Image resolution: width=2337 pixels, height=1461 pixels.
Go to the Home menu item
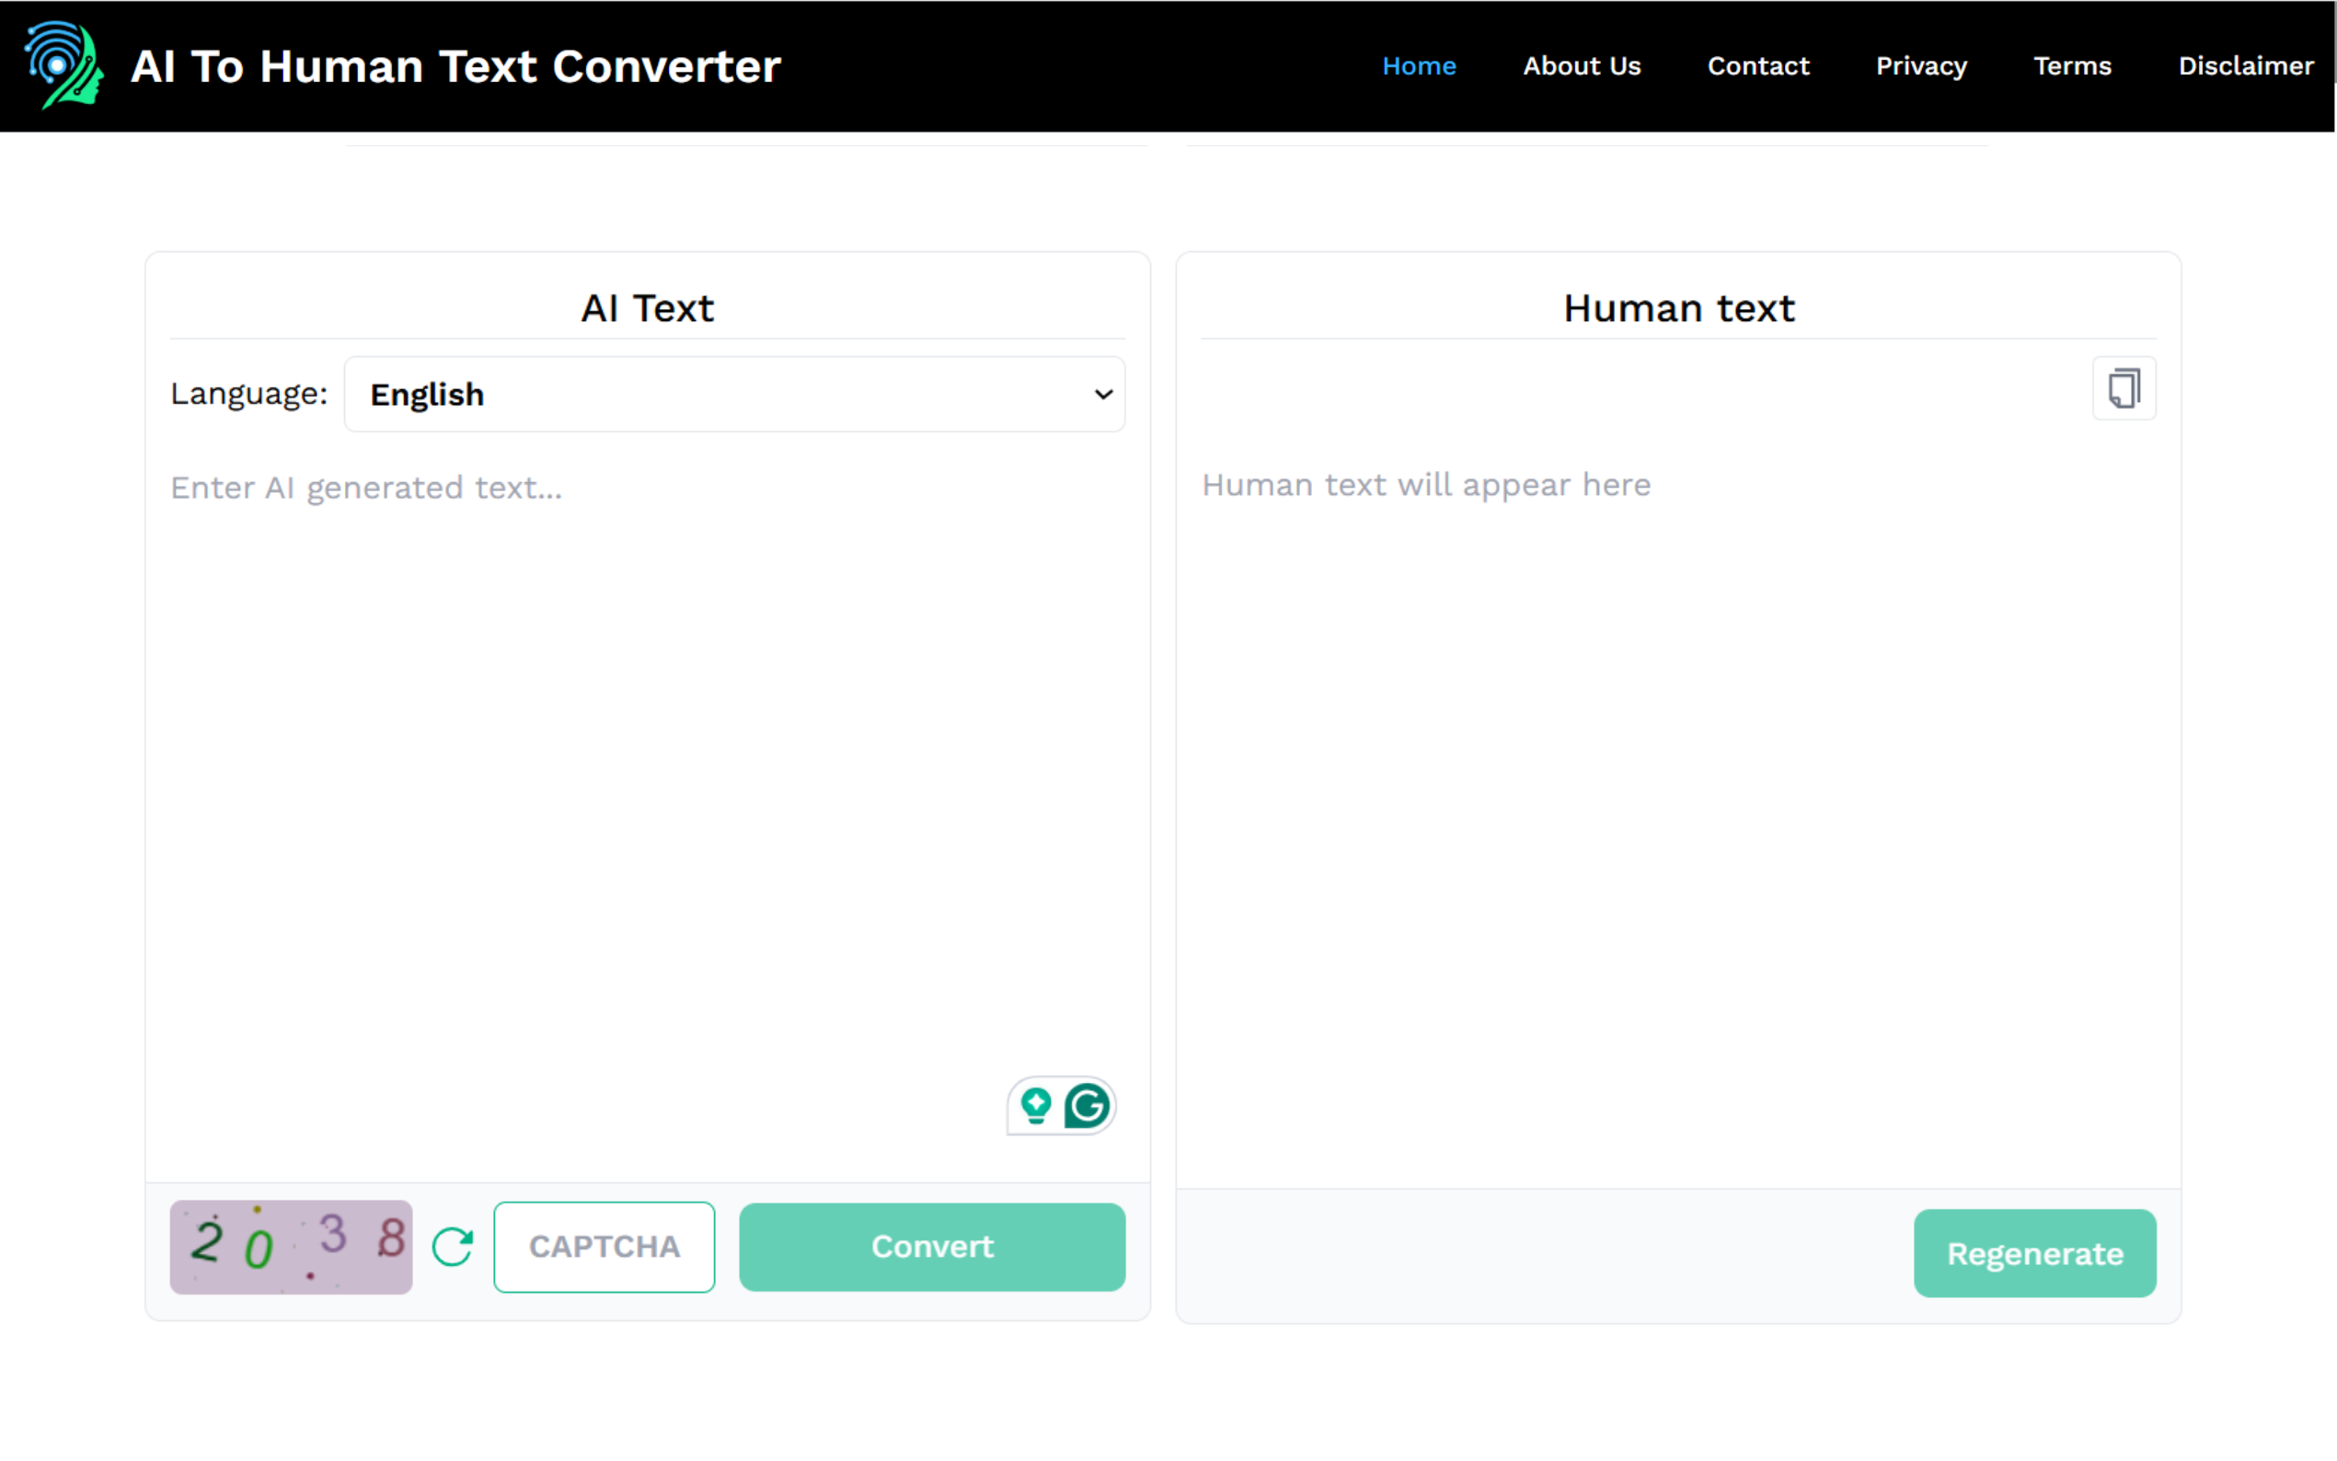point(1418,65)
